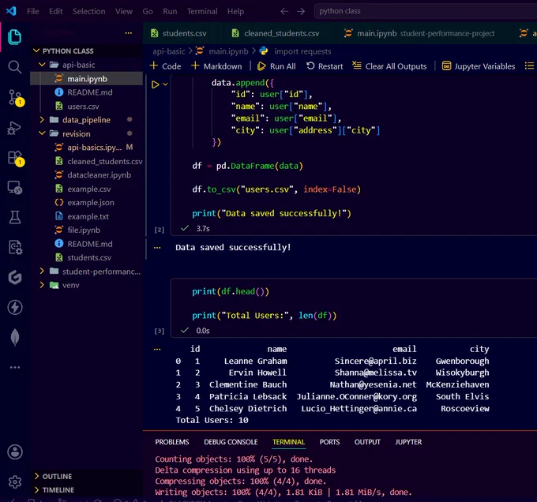Restart the notebook kernel

325,66
